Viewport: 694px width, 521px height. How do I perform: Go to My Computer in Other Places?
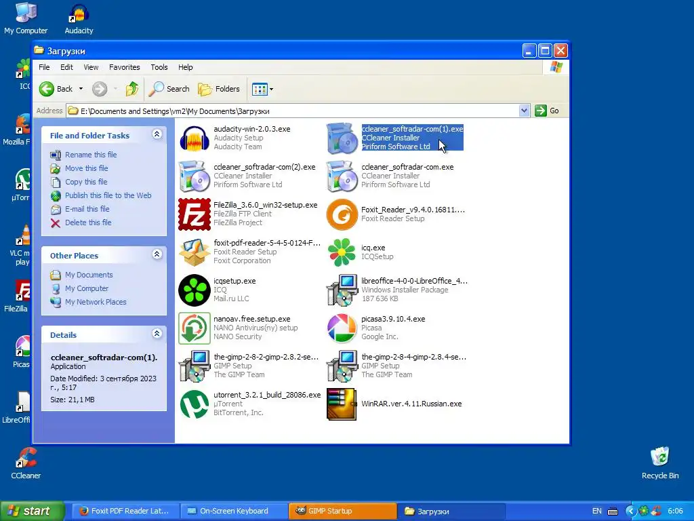[x=86, y=288]
